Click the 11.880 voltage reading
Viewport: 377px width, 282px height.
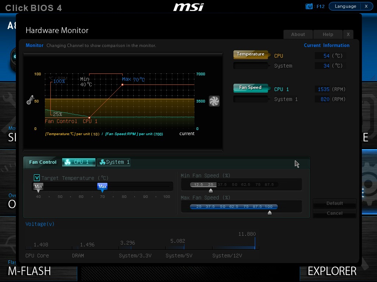(247, 234)
